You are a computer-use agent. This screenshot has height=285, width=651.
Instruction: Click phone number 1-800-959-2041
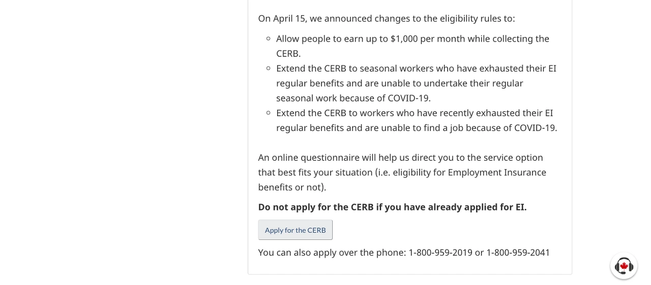click(518, 252)
